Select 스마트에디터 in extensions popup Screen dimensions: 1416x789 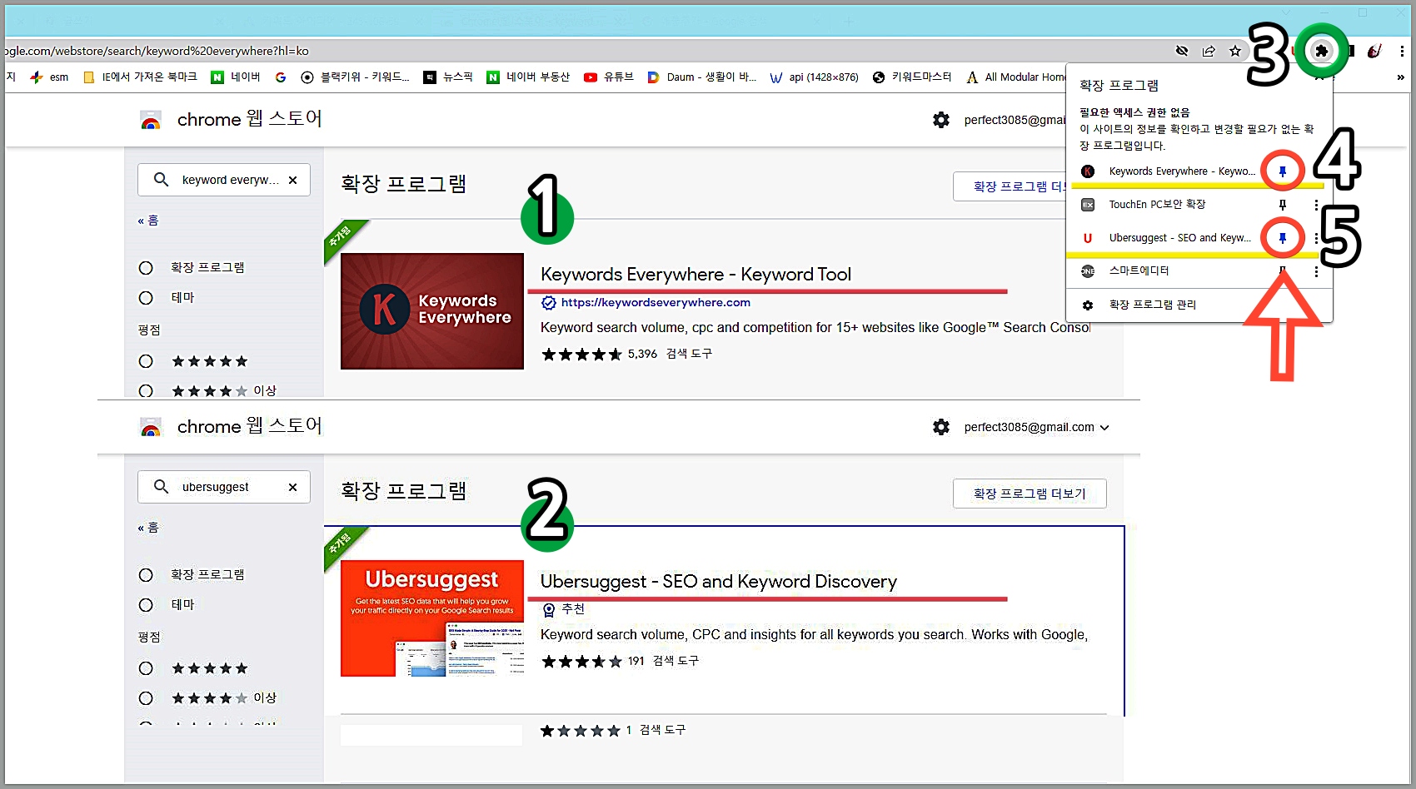coord(1139,271)
